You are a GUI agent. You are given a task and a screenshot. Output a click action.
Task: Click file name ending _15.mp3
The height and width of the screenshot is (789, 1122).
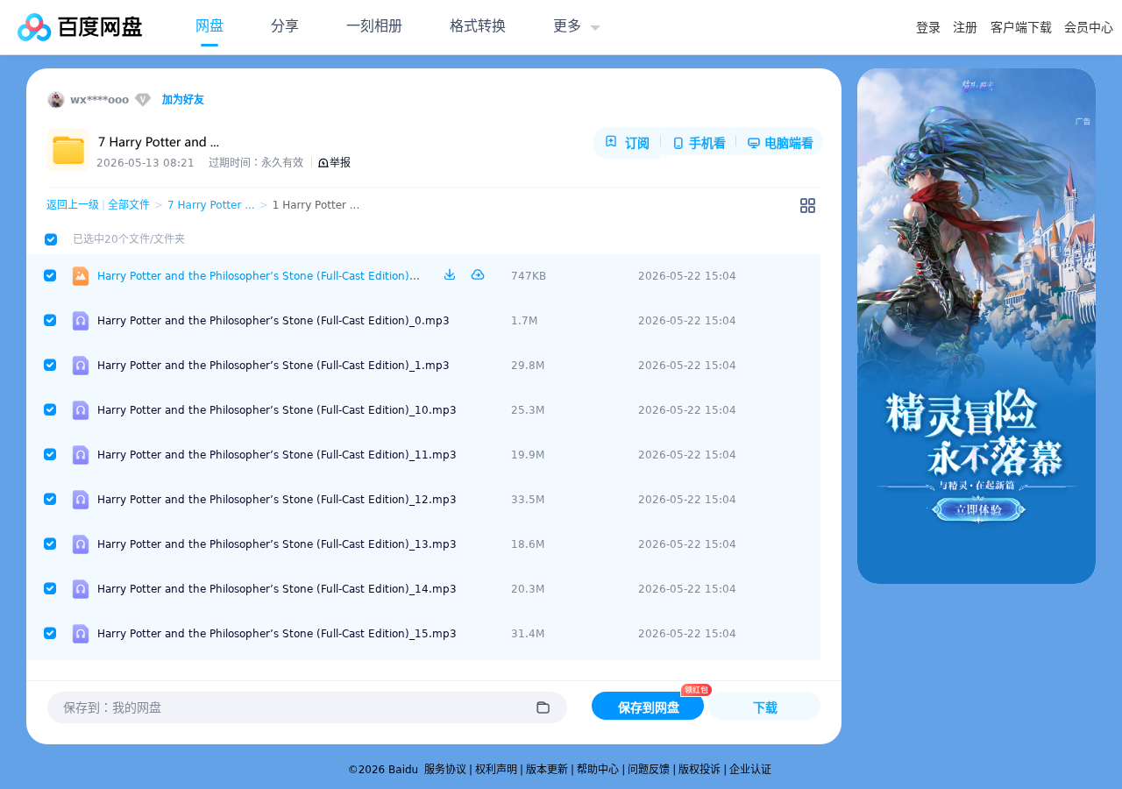(x=277, y=633)
